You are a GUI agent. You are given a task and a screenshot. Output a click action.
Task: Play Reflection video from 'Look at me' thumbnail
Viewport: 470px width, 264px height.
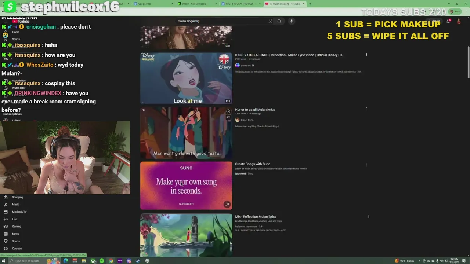[x=186, y=78]
